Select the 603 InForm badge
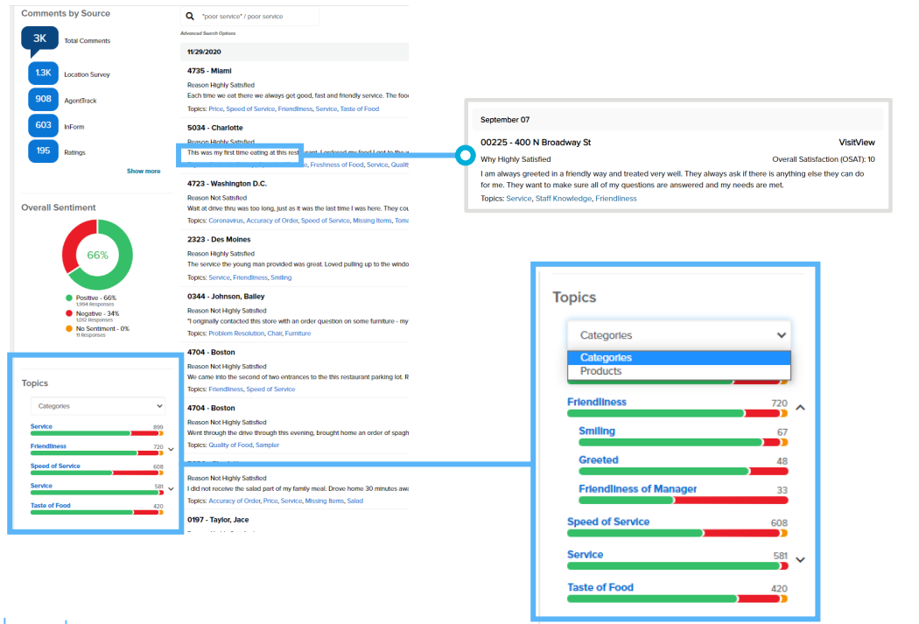The image size is (919, 624). (x=44, y=126)
